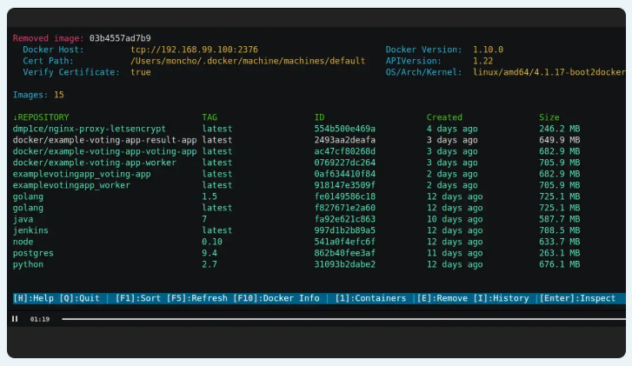
Task: Select the [Q]:Quit option
Action: click(80, 298)
